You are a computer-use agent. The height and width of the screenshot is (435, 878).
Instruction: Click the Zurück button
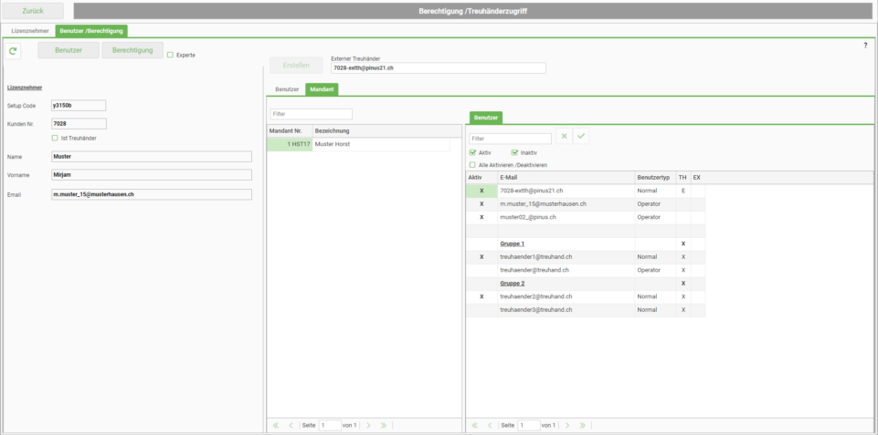[x=33, y=11]
